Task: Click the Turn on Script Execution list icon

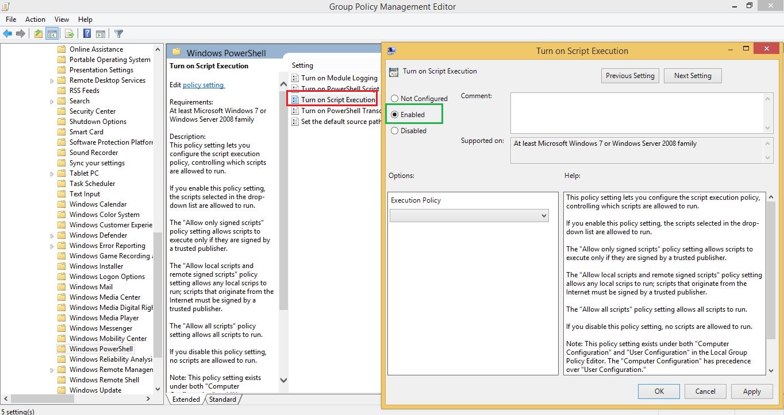Action: coord(295,100)
